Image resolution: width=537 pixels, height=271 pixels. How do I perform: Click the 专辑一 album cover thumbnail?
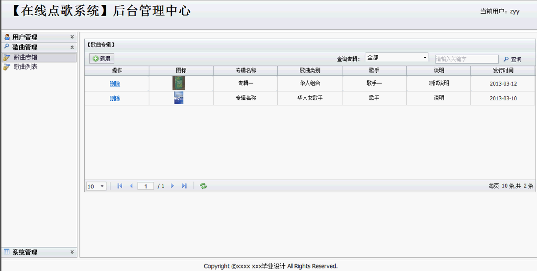(179, 83)
